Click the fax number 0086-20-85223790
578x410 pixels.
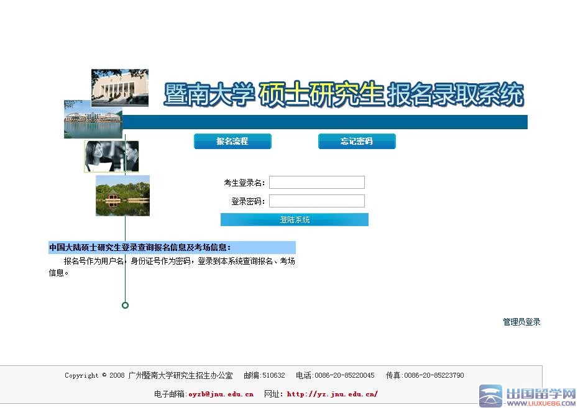tap(434, 375)
